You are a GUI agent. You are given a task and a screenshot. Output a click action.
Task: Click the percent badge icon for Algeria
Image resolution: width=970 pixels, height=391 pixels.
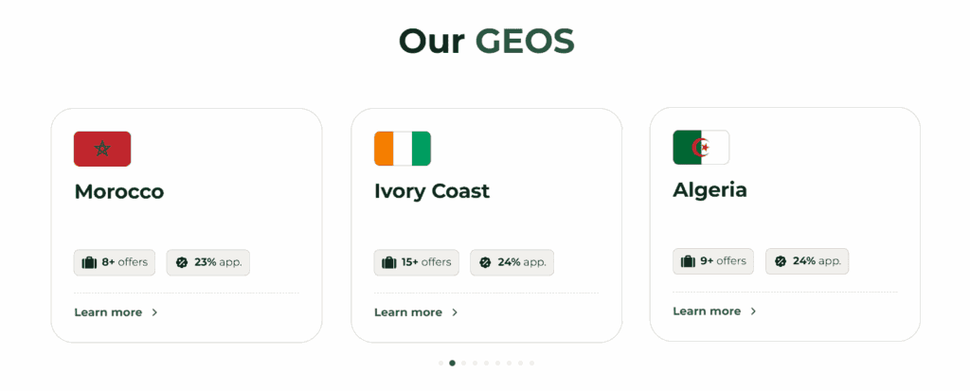781,261
